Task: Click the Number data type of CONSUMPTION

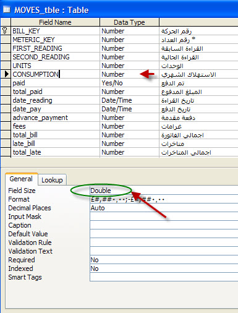Action: pyautogui.click(x=129, y=74)
